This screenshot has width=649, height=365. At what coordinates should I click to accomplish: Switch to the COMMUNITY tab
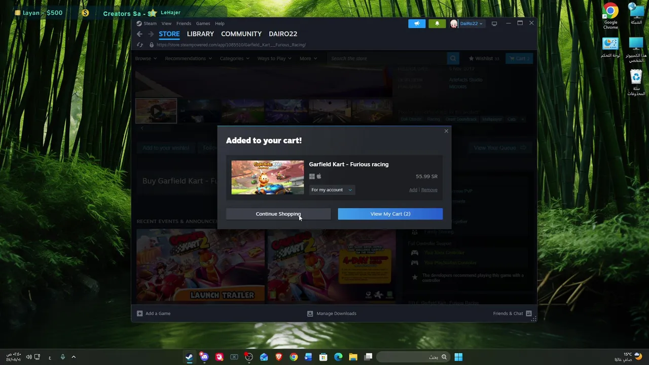tap(241, 34)
